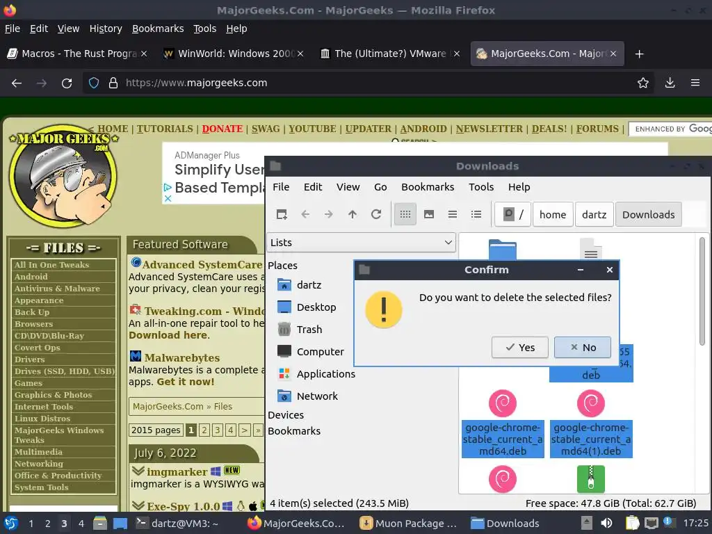Switch file manager to thumbnail view
Viewport: 712px width, 534px height.
coord(428,214)
